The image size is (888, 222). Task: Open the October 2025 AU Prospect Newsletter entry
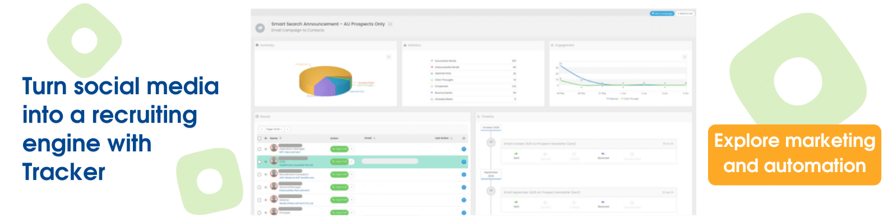(589, 151)
